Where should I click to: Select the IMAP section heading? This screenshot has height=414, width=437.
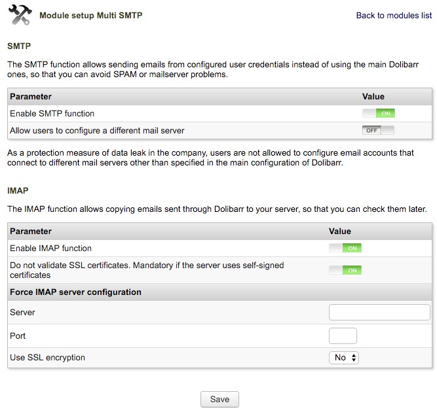pos(18,190)
